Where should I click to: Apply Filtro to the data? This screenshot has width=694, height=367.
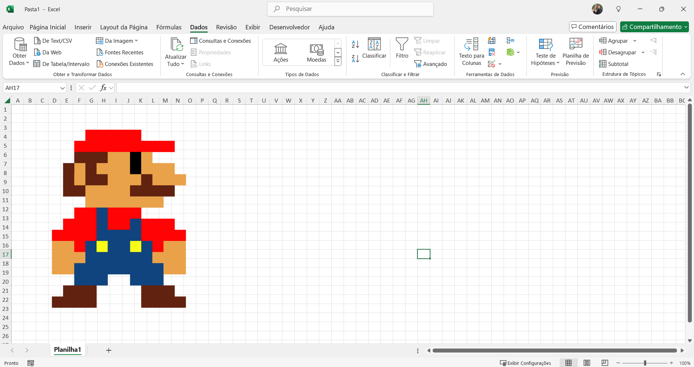(x=402, y=48)
